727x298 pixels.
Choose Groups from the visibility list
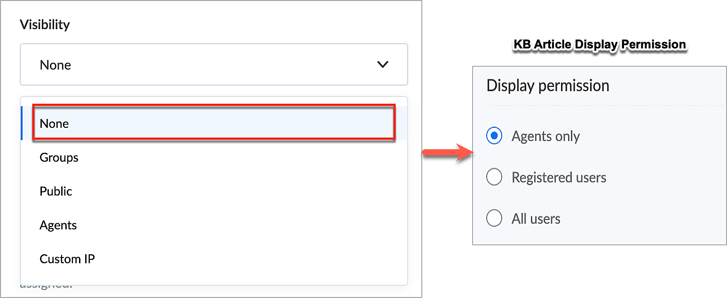click(59, 157)
